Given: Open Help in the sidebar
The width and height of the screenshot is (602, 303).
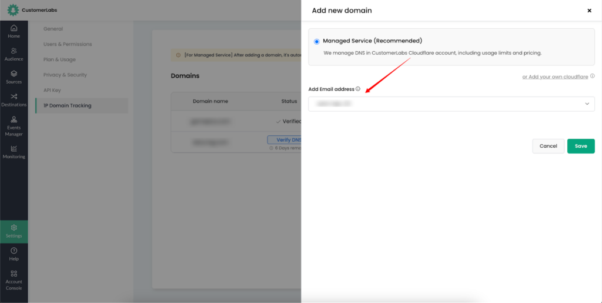Looking at the screenshot, I should click(14, 254).
